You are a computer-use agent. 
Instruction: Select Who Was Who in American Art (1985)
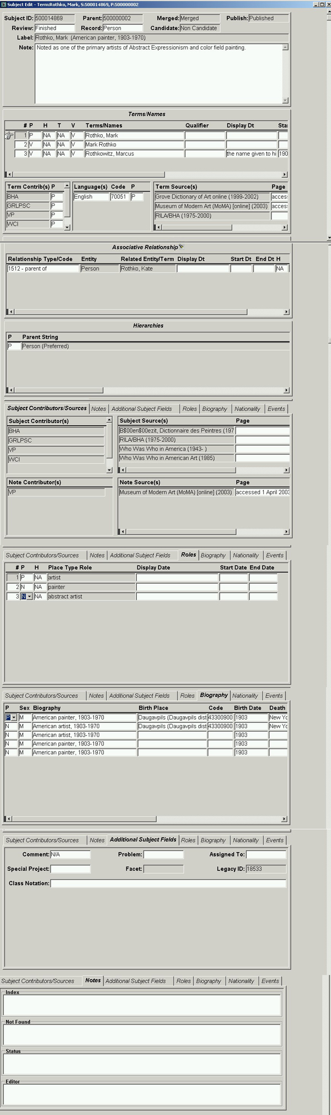[x=177, y=458]
